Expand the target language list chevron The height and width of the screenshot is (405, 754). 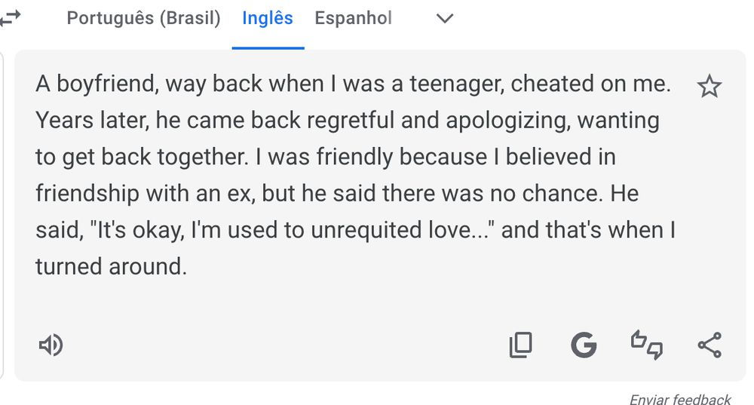tap(445, 19)
